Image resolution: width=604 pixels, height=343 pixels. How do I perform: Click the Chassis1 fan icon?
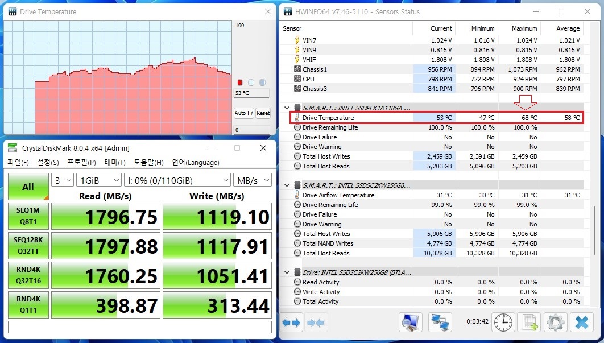(x=297, y=69)
